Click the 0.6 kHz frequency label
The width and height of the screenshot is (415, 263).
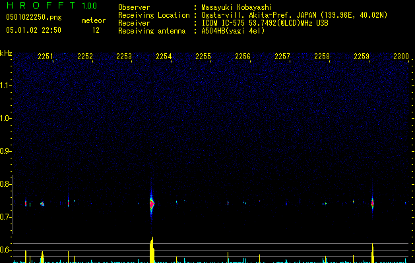click(5, 250)
